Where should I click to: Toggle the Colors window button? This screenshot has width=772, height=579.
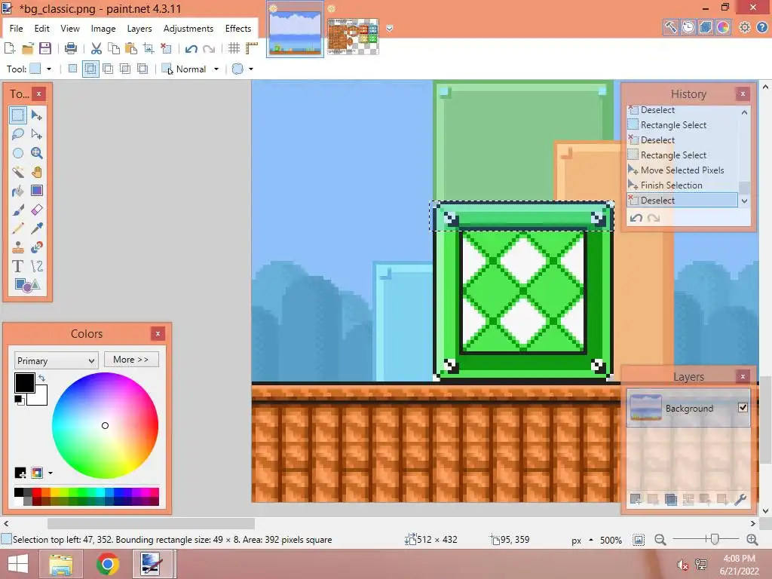pyautogui.click(x=723, y=28)
